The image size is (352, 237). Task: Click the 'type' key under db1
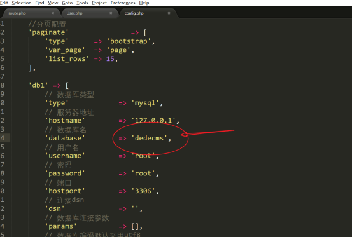pos(57,103)
